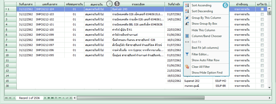The image size is (276, 104).
Task: Open filter dropdown on สมุดรายวัน column header
Action: point(110,4)
